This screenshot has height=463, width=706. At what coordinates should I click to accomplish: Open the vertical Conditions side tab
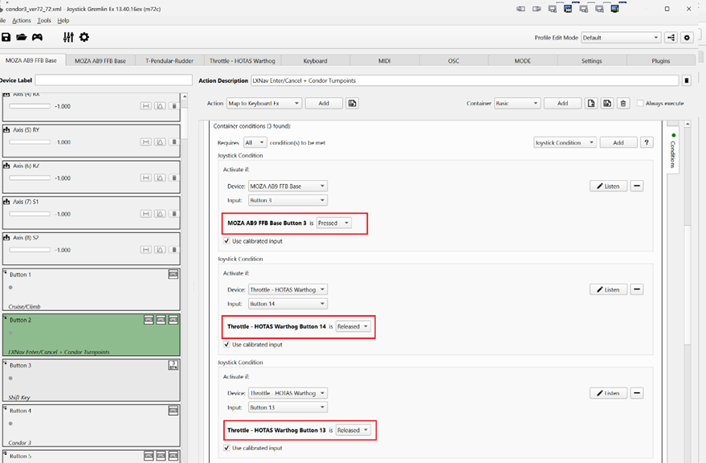point(673,150)
